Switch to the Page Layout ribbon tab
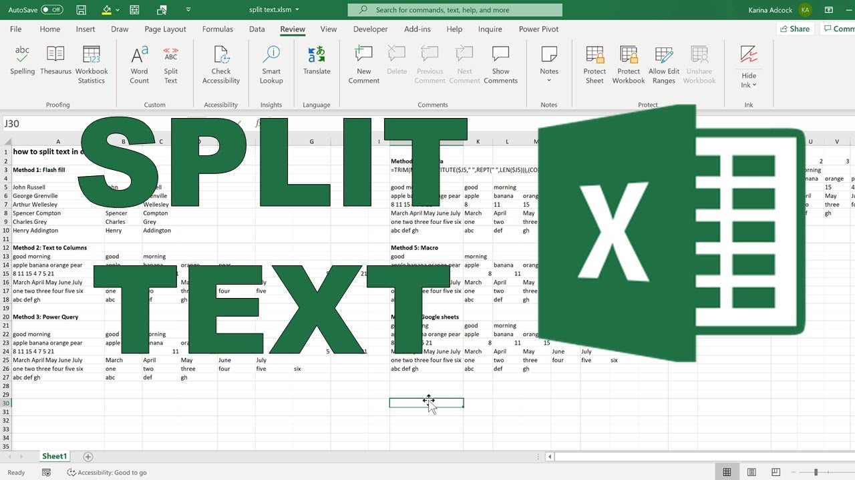Viewport: 855px width, 480px height. point(166,29)
